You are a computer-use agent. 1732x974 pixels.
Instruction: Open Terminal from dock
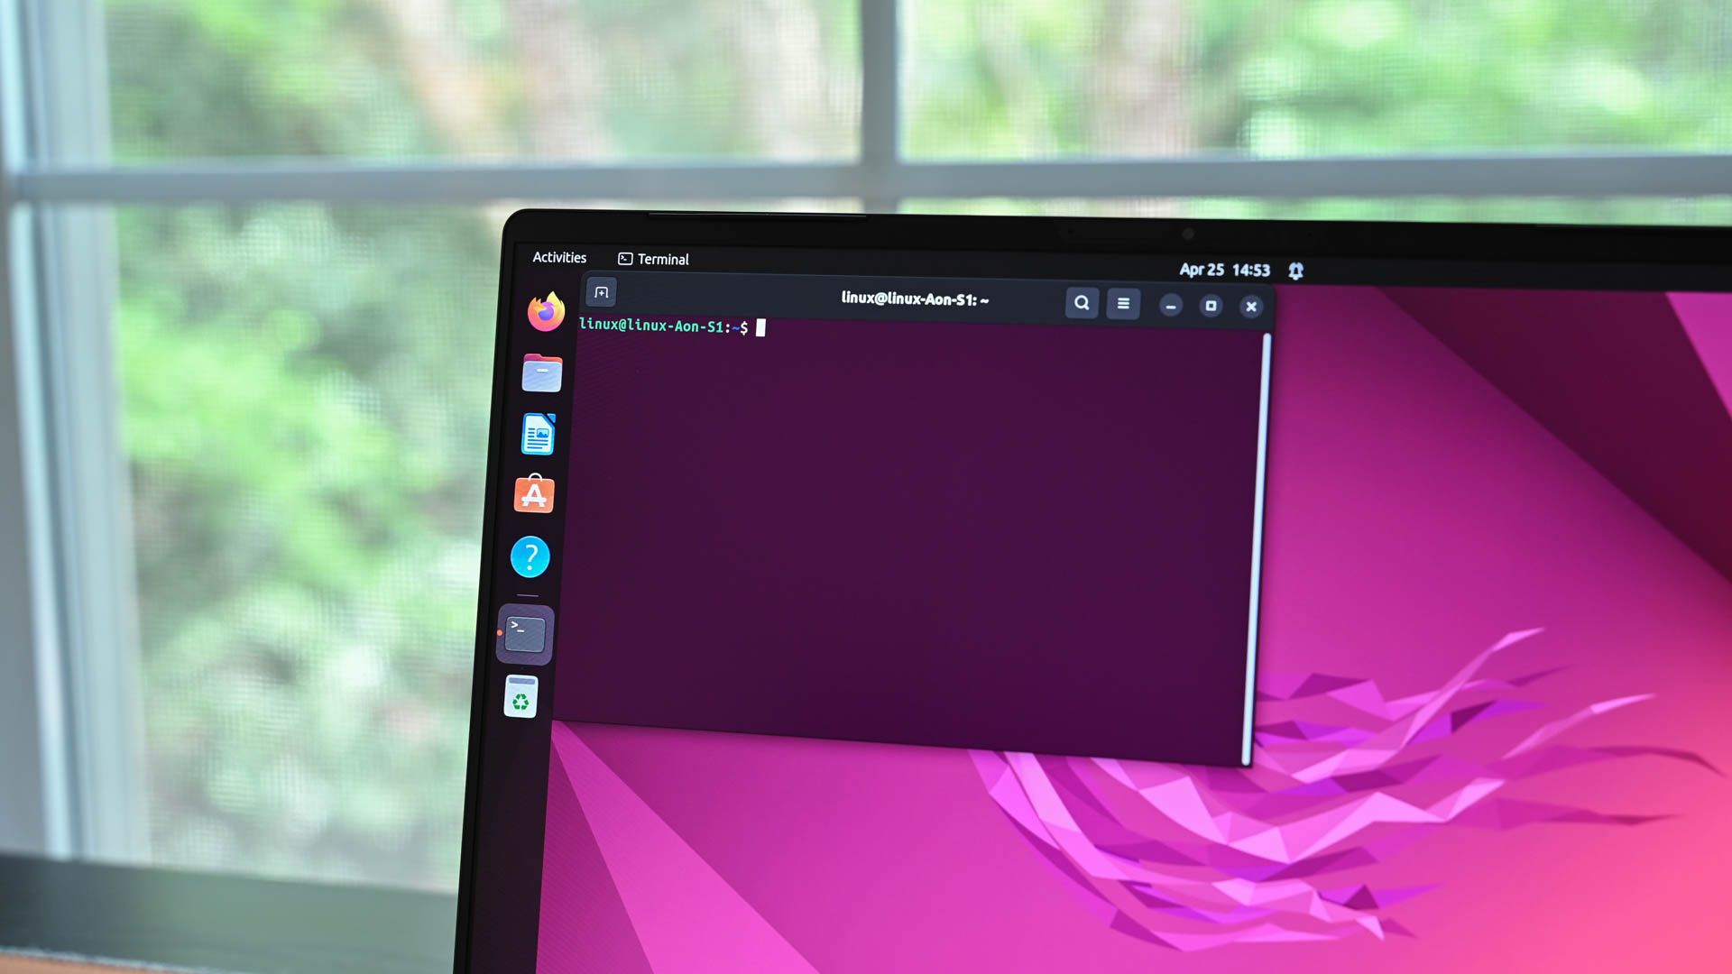tap(526, 631)
